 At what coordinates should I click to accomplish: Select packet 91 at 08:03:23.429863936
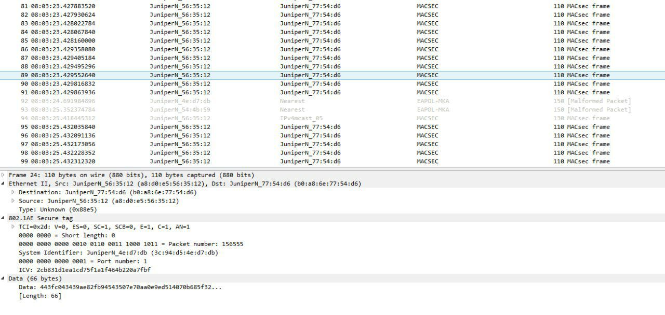click(332, 92)
